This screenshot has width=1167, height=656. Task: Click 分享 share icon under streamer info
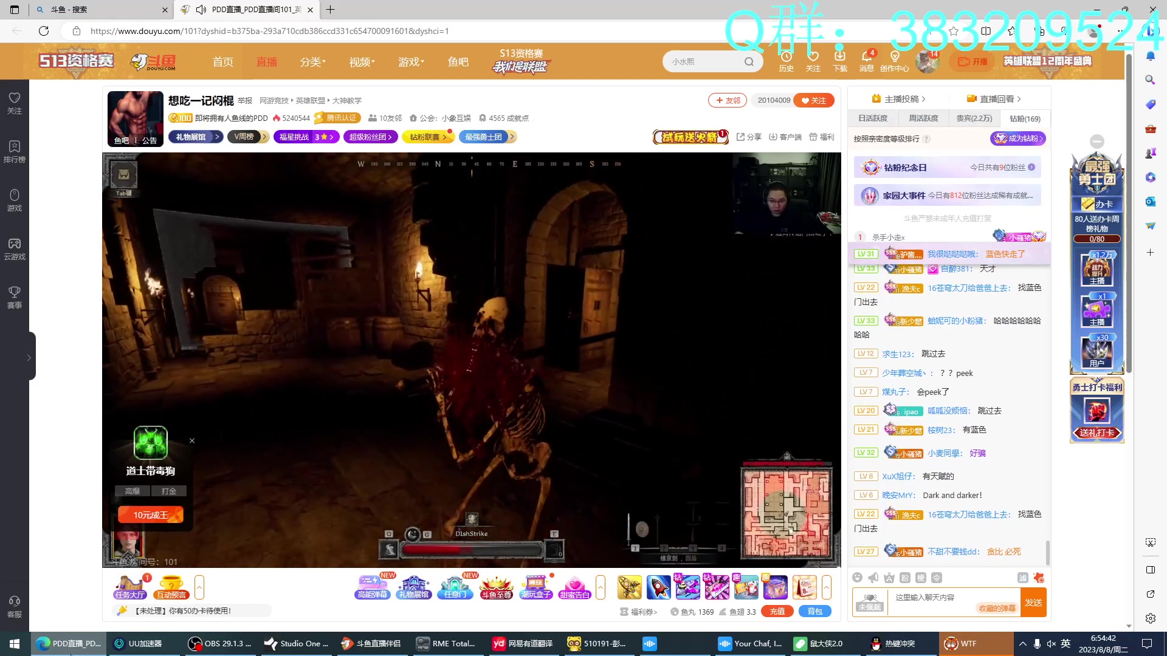[749, 137]
